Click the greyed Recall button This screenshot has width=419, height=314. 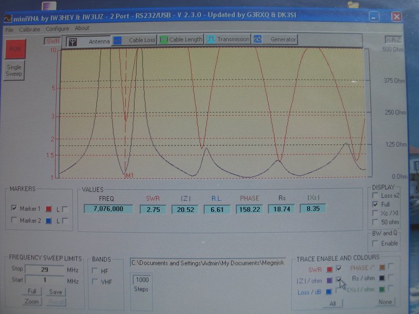tap(56, 302)
